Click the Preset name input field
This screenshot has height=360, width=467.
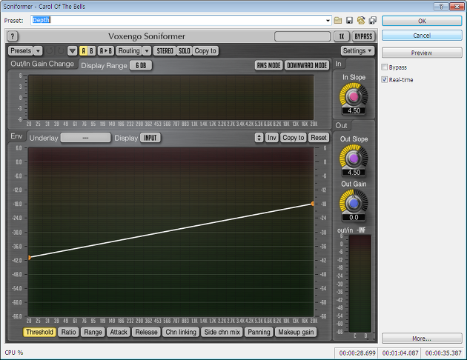(x=178, y=20)
